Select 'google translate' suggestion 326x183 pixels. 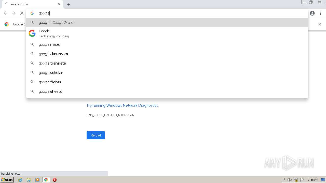tap(167, 63)
